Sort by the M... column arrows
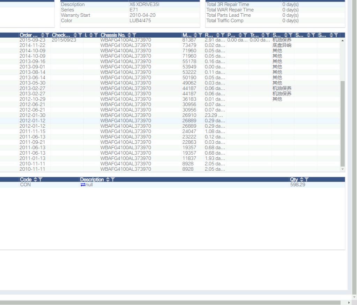This screenshot has height=305, width=357. (195, 35)
